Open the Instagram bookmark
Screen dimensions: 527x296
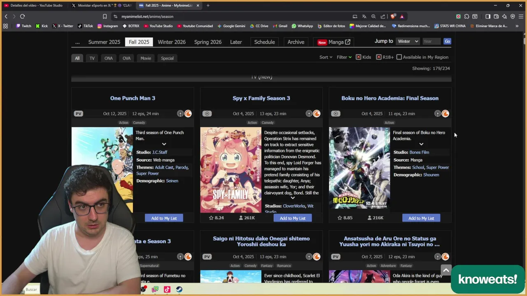(x=107, y=26)
